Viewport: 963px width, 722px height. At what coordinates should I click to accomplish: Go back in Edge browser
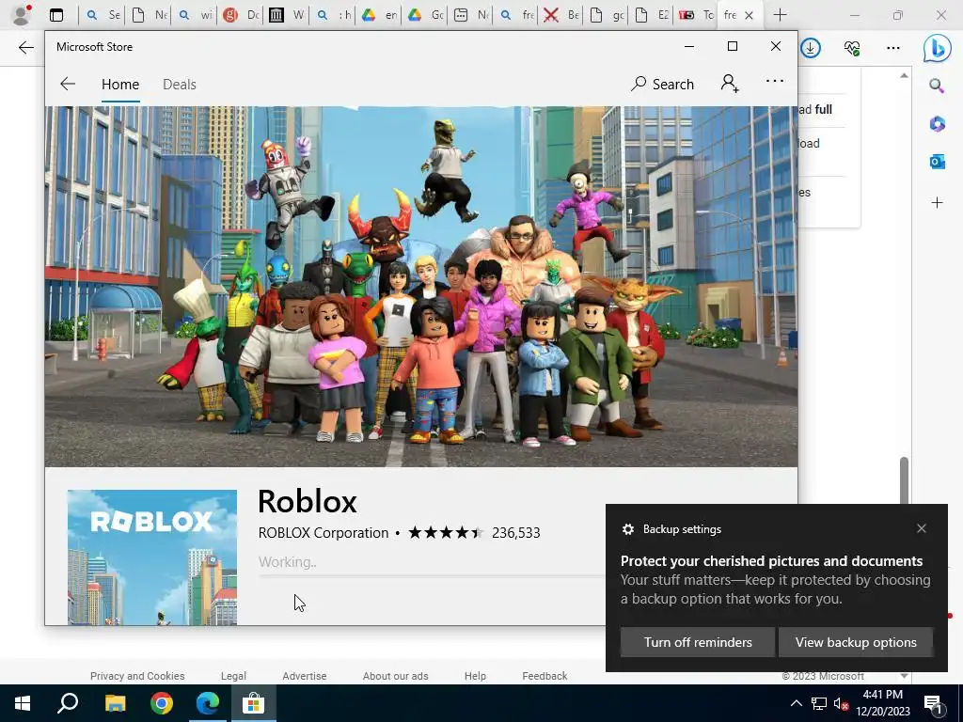25,48
